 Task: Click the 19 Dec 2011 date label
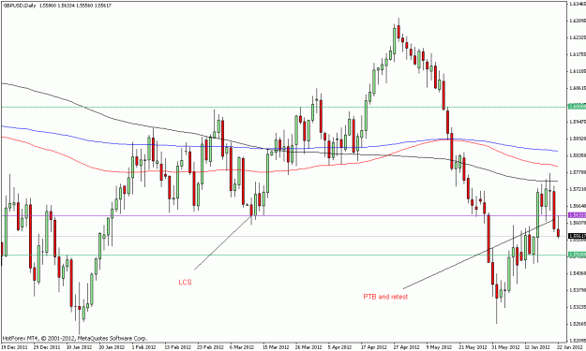pos(14,347)
